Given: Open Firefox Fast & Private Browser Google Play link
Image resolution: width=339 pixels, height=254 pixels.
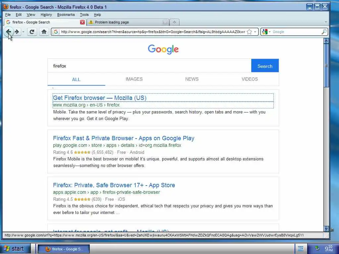Looking at the screenshot, I should point(124,138).
